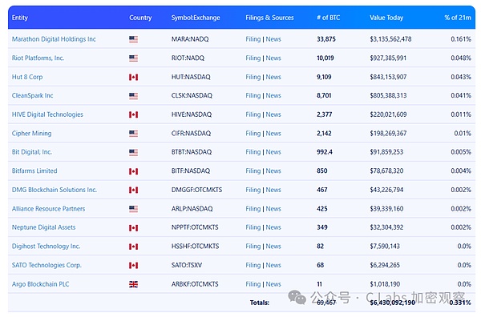This screenshot has height=317, width=481.
Task: Open the News link for Bit Digital
Action: click(273, 152)
